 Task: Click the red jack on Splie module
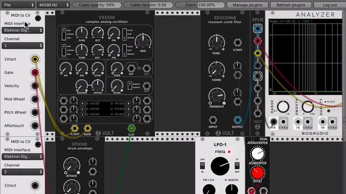coord(257,41)
